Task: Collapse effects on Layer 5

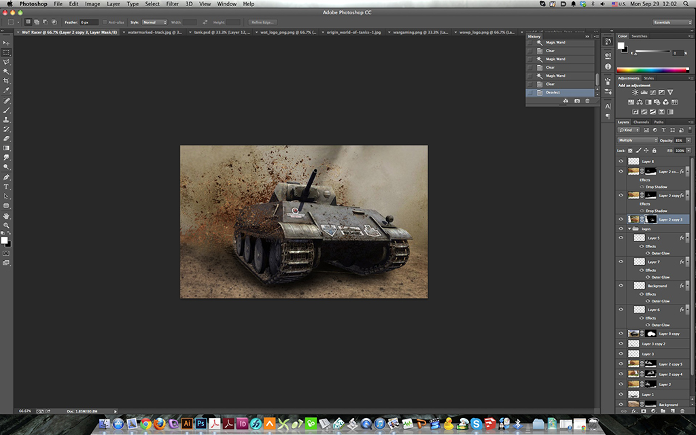Action: [688, 238]
